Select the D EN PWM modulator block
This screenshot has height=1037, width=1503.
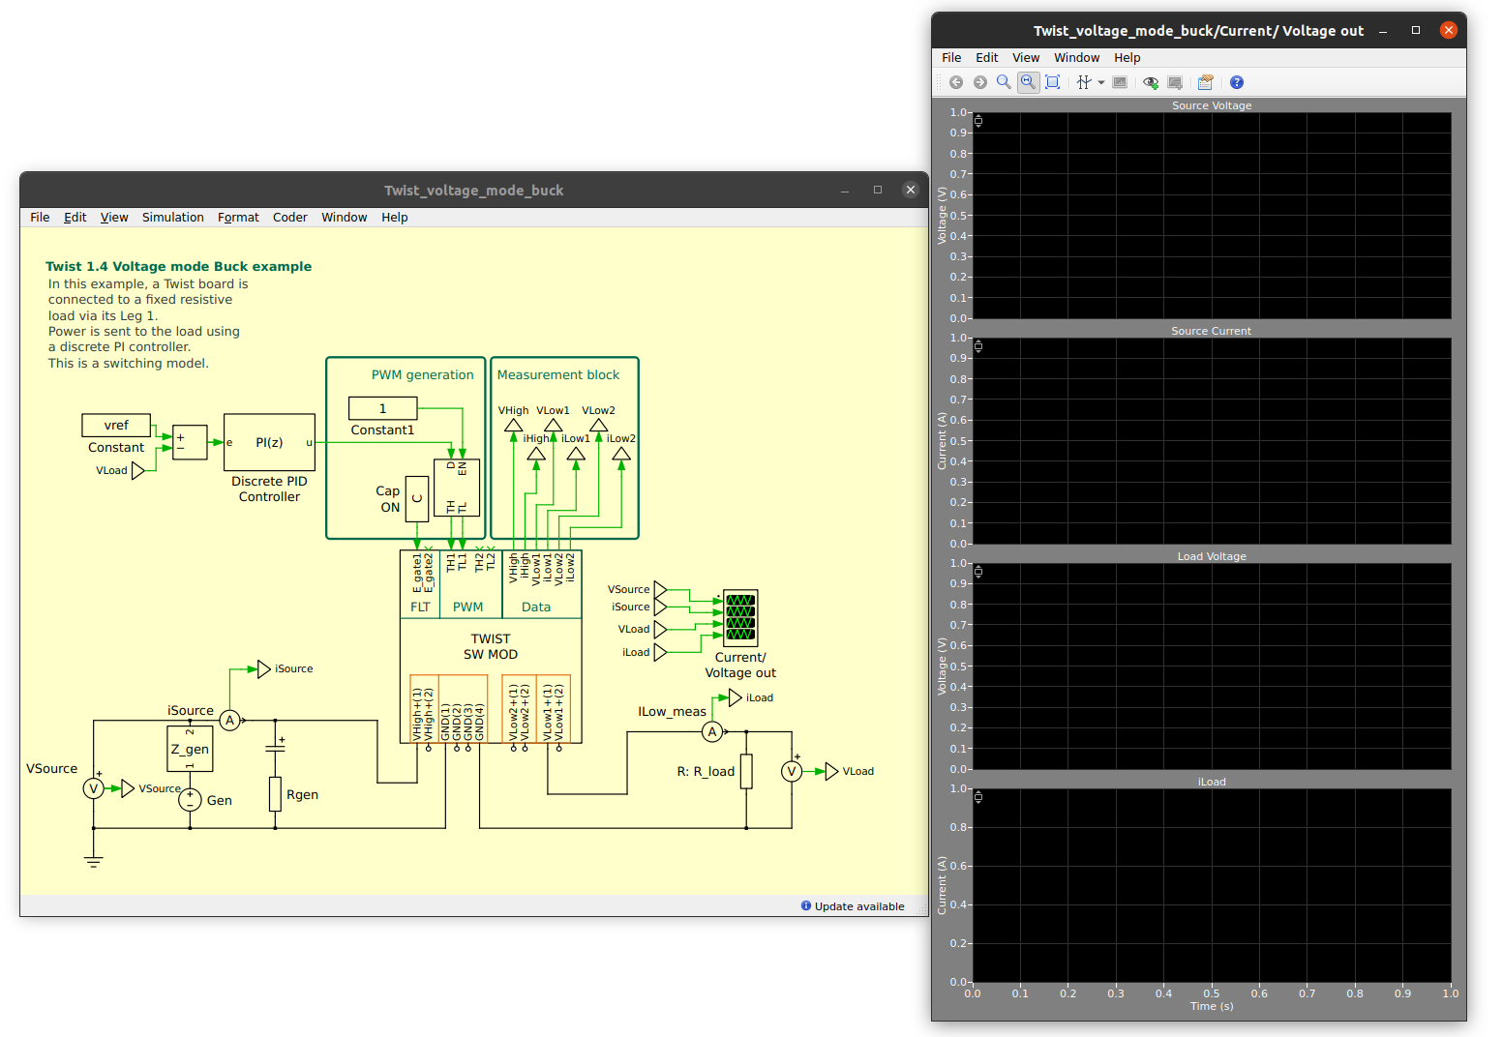[x=457, y=488]
